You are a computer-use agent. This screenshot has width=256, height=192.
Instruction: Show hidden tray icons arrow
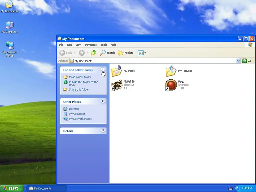coord(237,188)
